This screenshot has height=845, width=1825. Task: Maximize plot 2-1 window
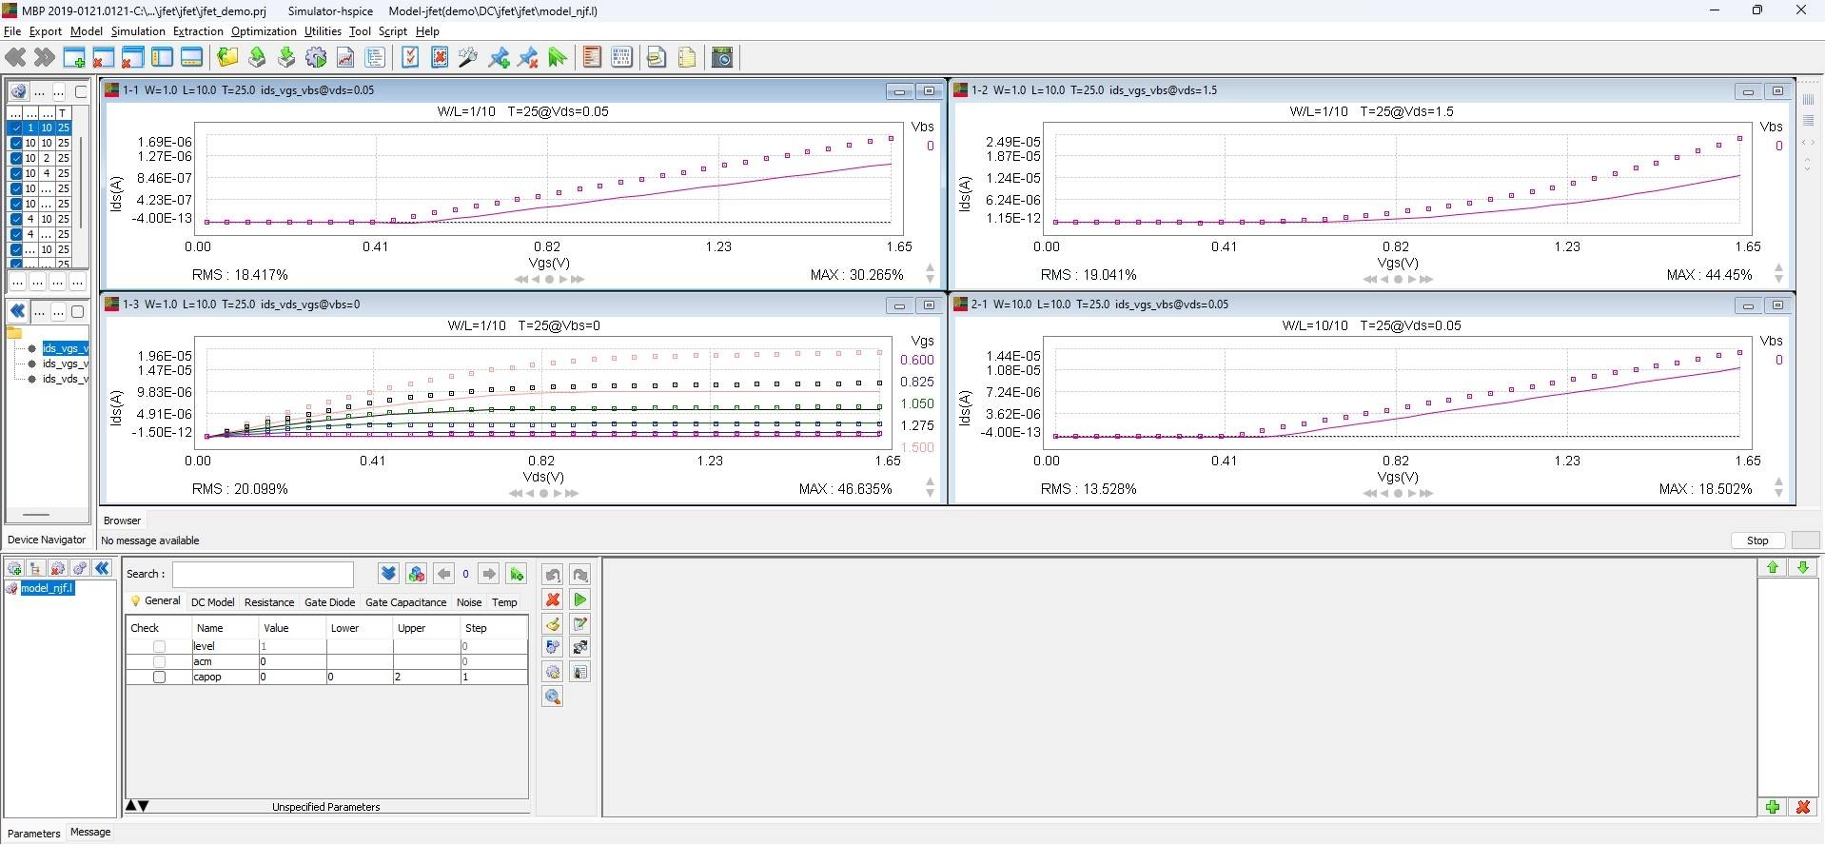[x=1777, y=305]
